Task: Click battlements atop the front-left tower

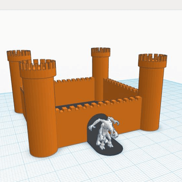Action: (x=38, y=65)
